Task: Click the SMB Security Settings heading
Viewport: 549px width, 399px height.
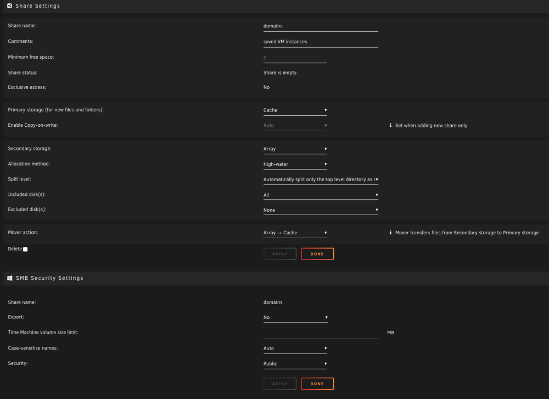Action: (x=49, y=278)
